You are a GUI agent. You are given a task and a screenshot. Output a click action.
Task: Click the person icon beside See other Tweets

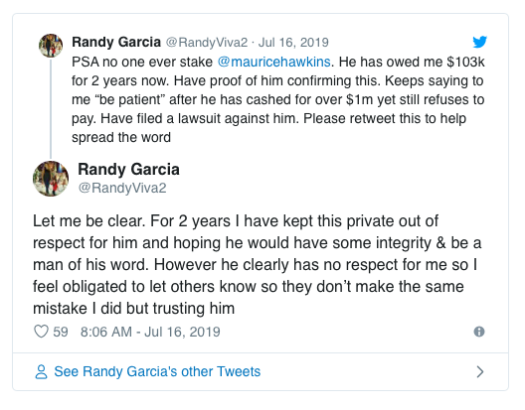click(x=41, y=371)
